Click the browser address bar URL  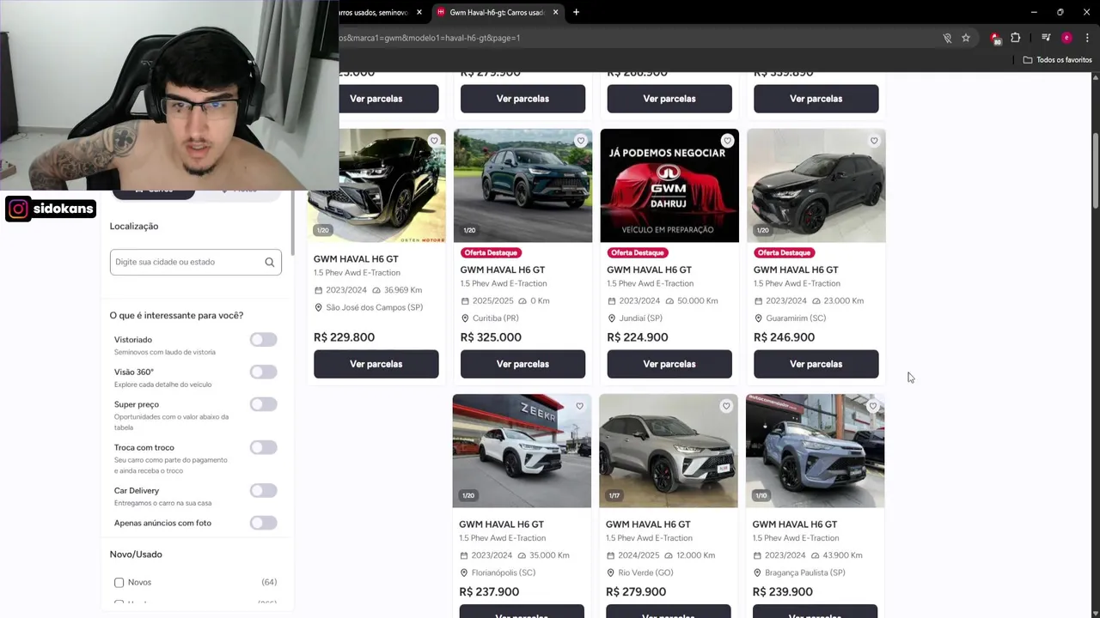click(430, 38)
